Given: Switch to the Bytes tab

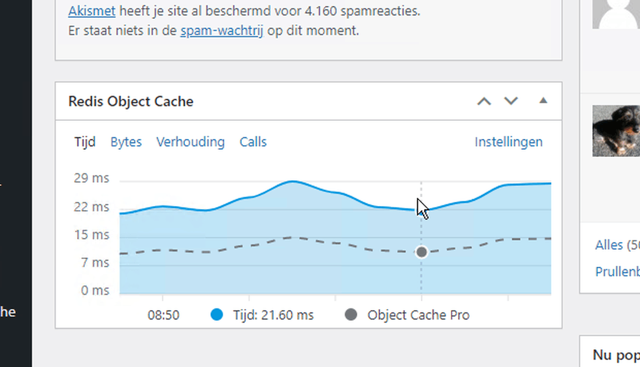Looking at the screenshot, I should [126, 142].
